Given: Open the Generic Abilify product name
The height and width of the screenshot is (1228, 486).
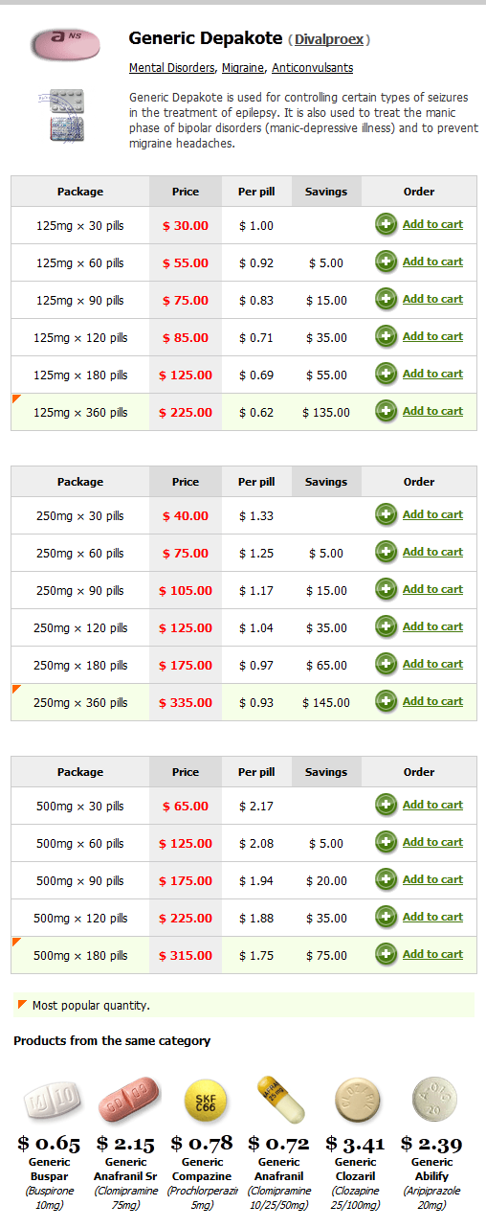Looking at the screenshot, I should point(432,1169).
